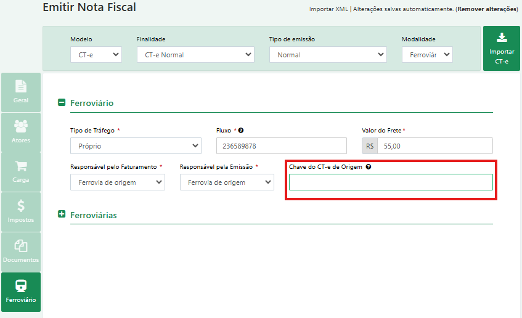Open Responsável pela Emissão dropdown
Viewport: 522px width, 318px height.
pyautogui.click(x=227, y=182)
